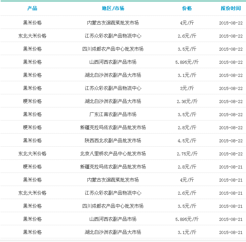Select the 价格 column header

coord(187,8)
